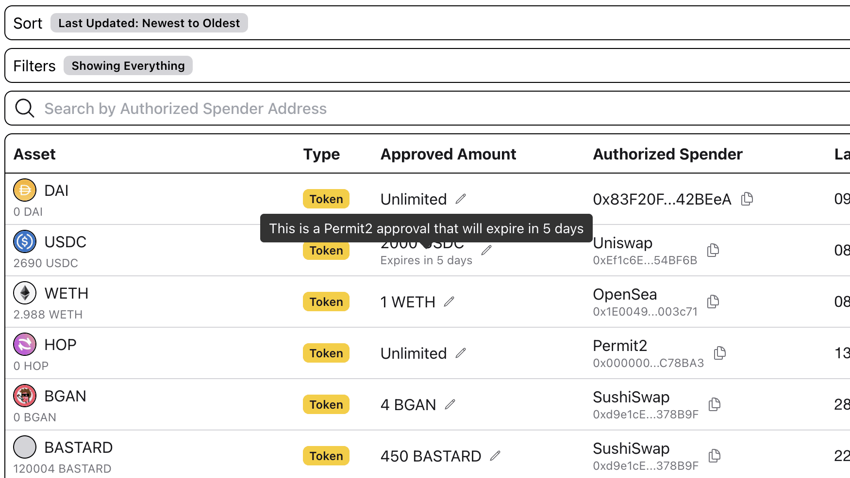Open the Showing Everything filter selector
Image resolution: width=850 pixels, height=478 pixels.
click(x=128, y=65)
